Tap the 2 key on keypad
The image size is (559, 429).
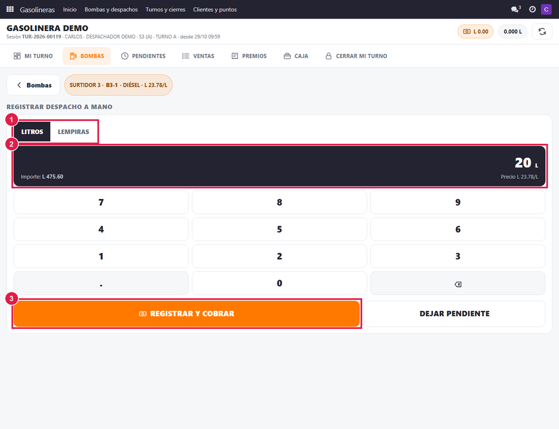coord(279,256)
